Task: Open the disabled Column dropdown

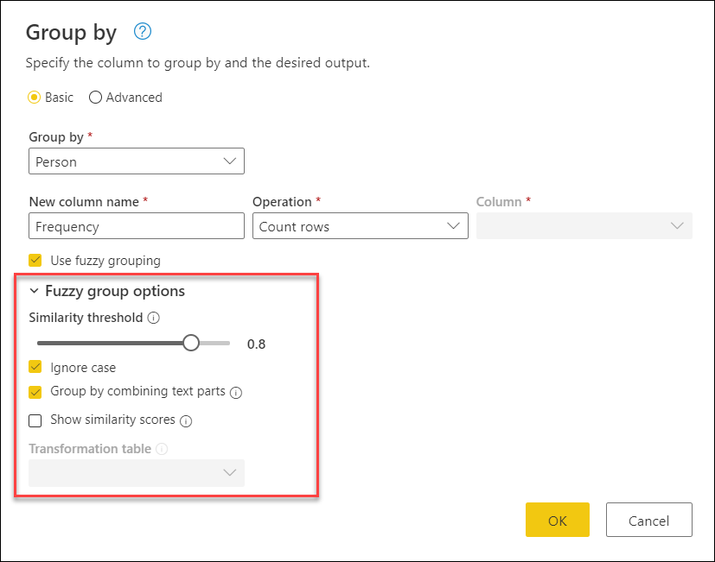Action: pyautogui.click(x=584, y=226)
